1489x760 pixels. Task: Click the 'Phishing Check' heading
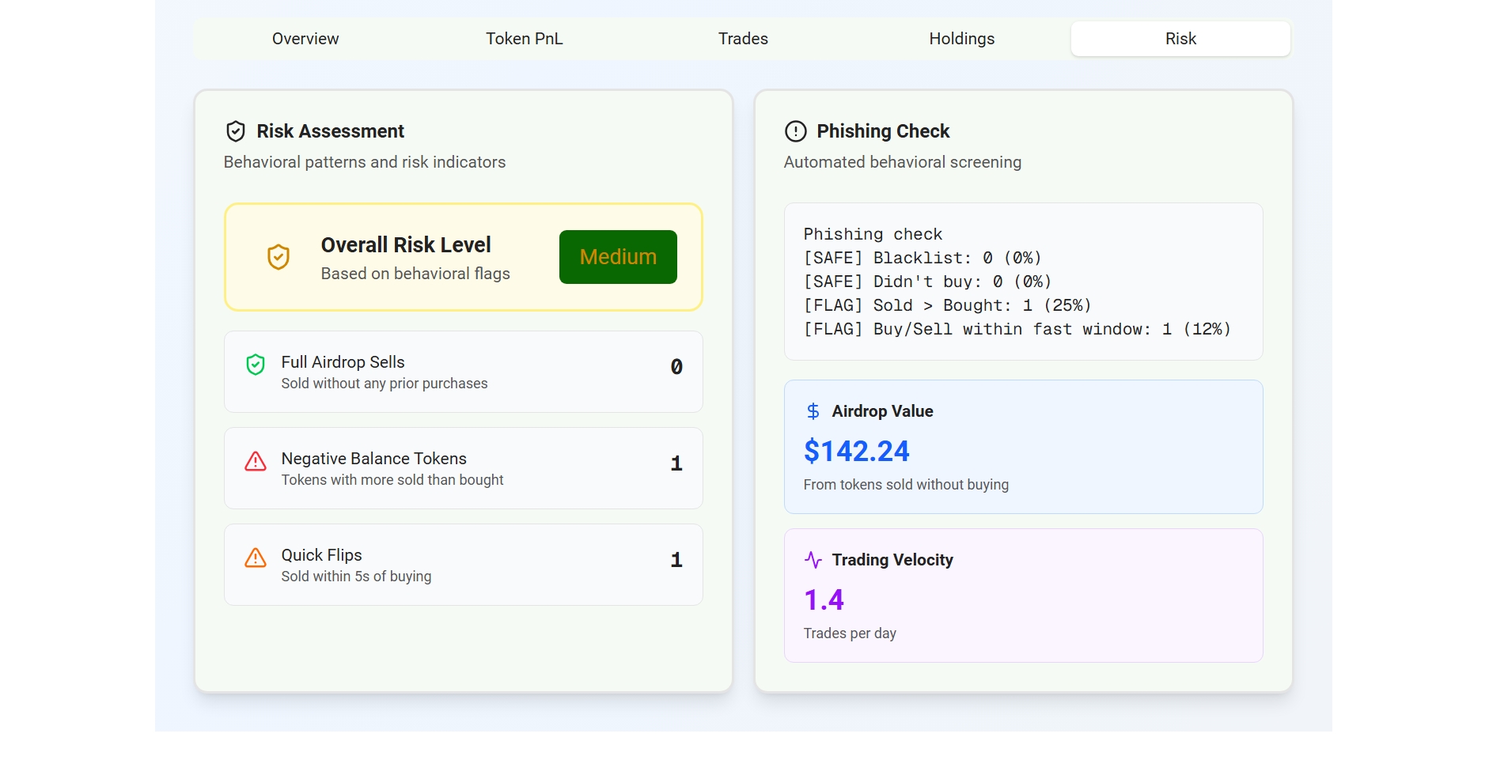883,131
